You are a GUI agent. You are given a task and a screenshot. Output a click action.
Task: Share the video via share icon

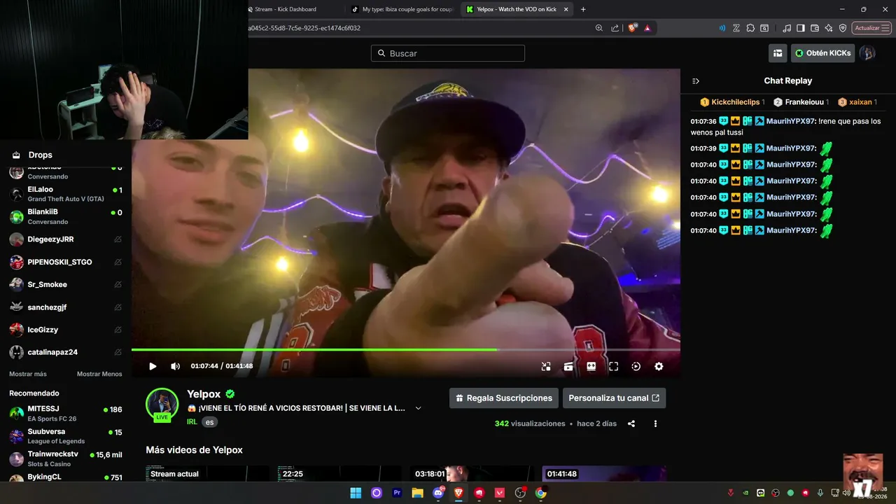click(x=631, y=423)
